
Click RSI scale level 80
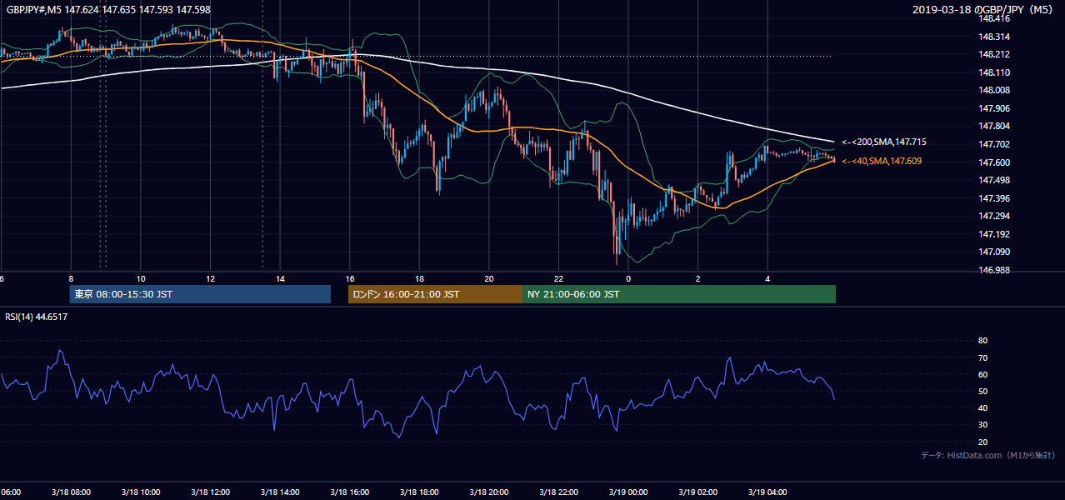click(x=982, y=341)
